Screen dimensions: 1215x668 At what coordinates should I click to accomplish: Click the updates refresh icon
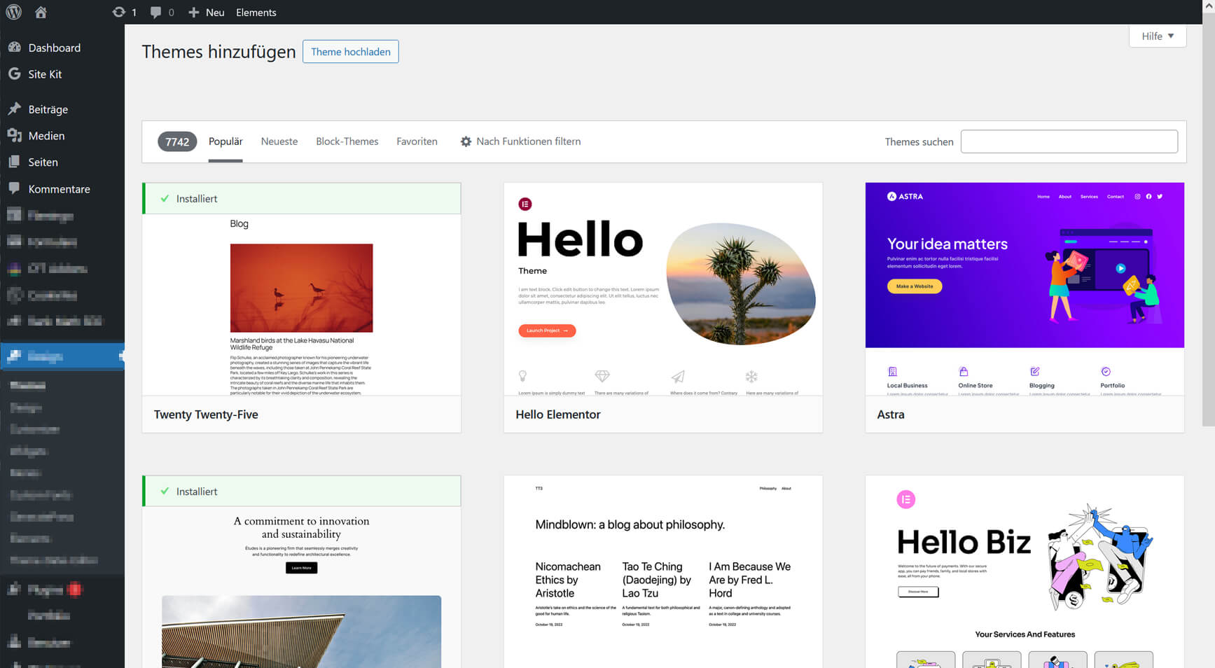[x=119, y=12]
